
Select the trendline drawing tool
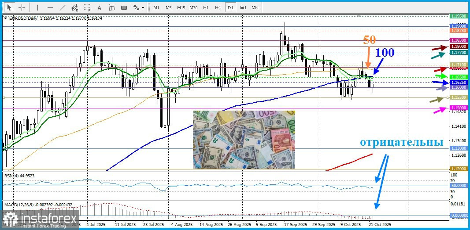click(x=63, y=7)
